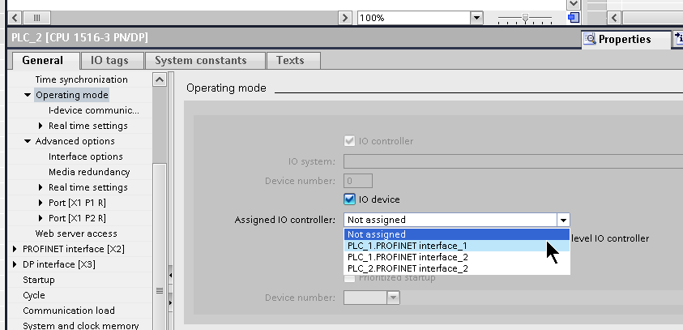Toggle the grayed IO controller checkbox
Viewport: 683px width, 330px height.
(x=349, y=141)
